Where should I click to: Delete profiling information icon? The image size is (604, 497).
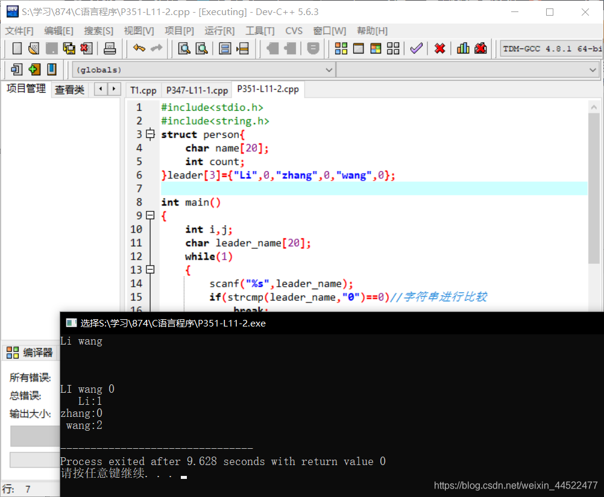click(480, 49)
